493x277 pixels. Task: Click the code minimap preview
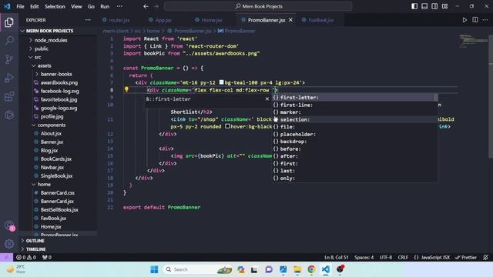click(x=472, y=41)
